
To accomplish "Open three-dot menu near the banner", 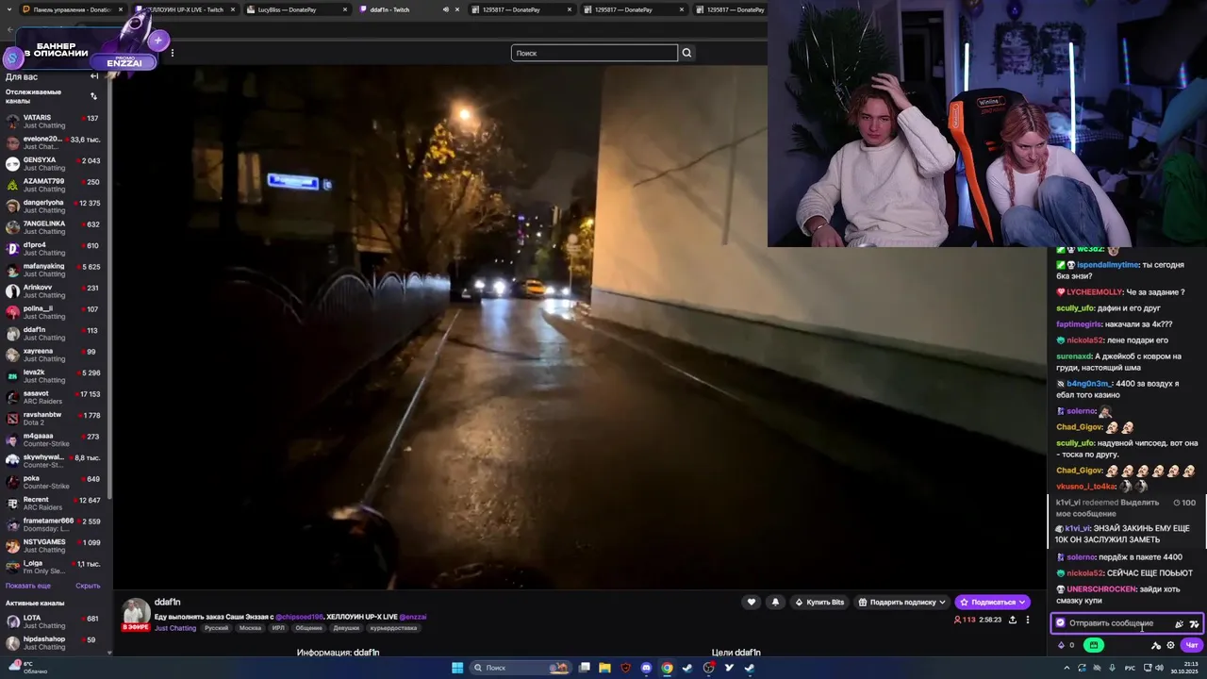I will coord(172,53).
